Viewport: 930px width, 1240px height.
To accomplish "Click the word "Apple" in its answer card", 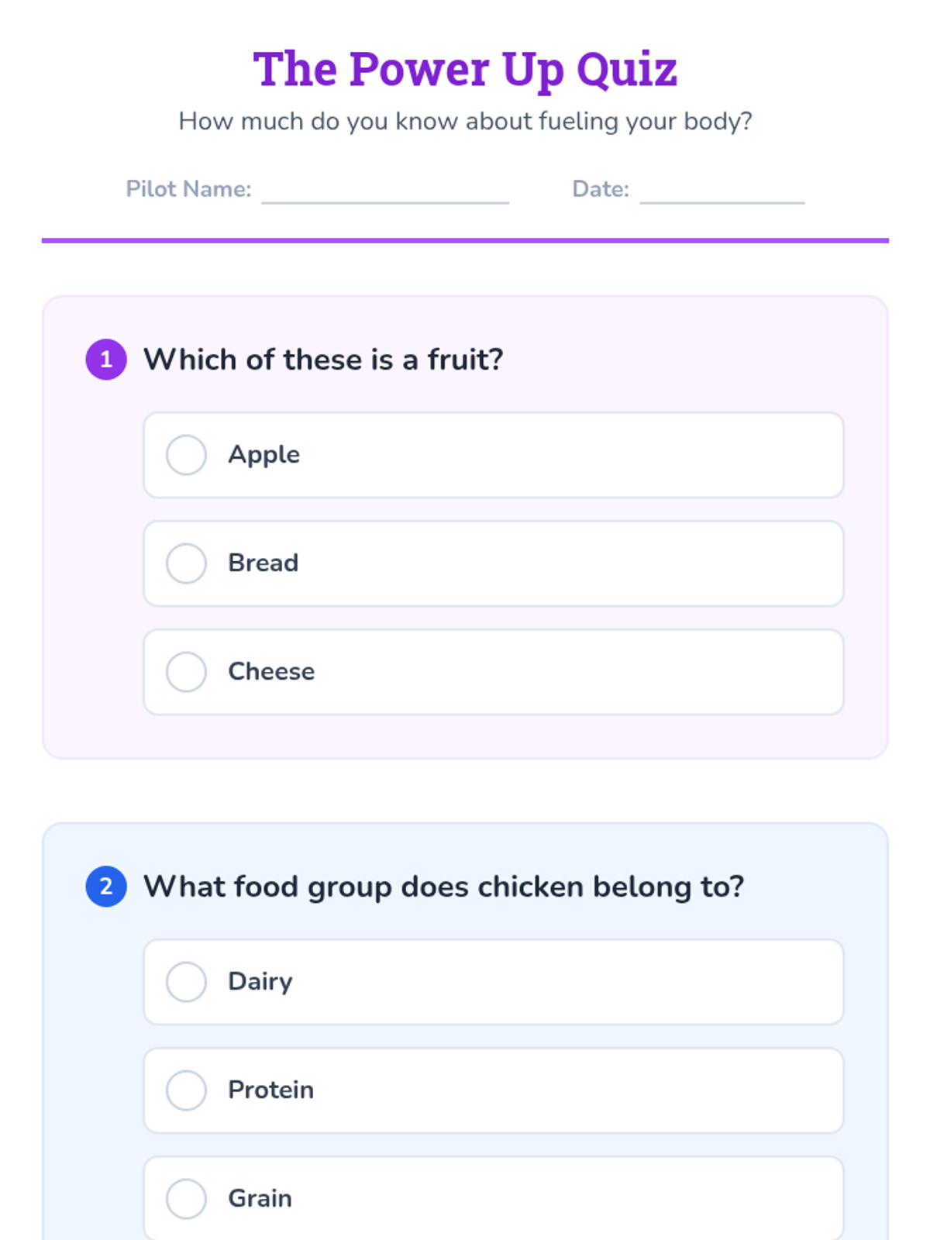I will click(x=263, y=455).
